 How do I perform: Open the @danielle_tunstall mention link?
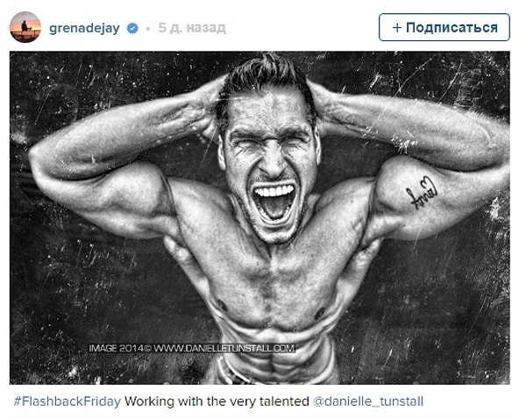coord(367,401)
